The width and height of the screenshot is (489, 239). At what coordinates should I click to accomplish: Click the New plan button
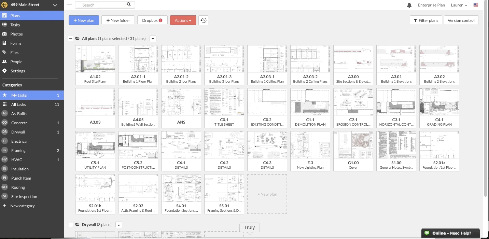[84, 20]
